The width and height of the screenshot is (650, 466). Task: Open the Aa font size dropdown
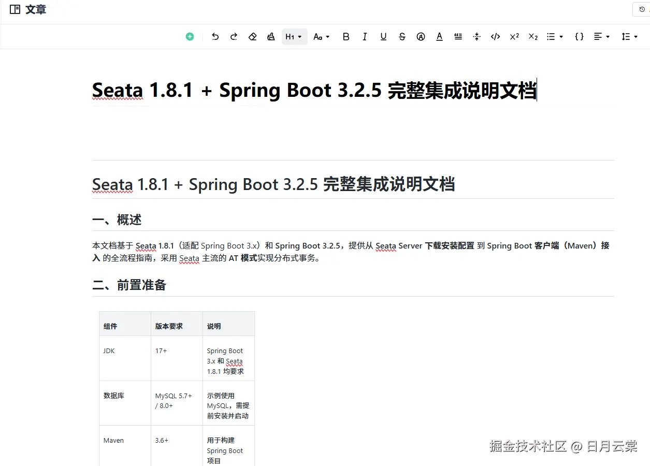tap(322, 37)
